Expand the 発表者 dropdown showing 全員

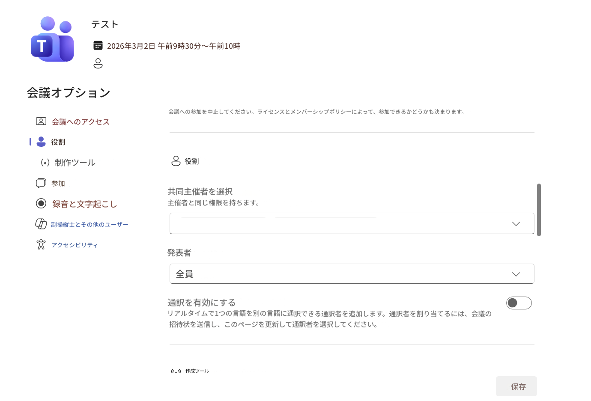pyautogui.click(x=352, y=274)
